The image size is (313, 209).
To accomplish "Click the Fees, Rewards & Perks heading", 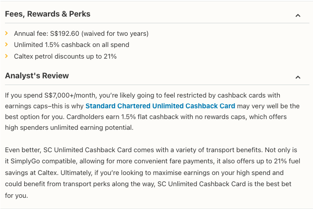I will [47, 14].
